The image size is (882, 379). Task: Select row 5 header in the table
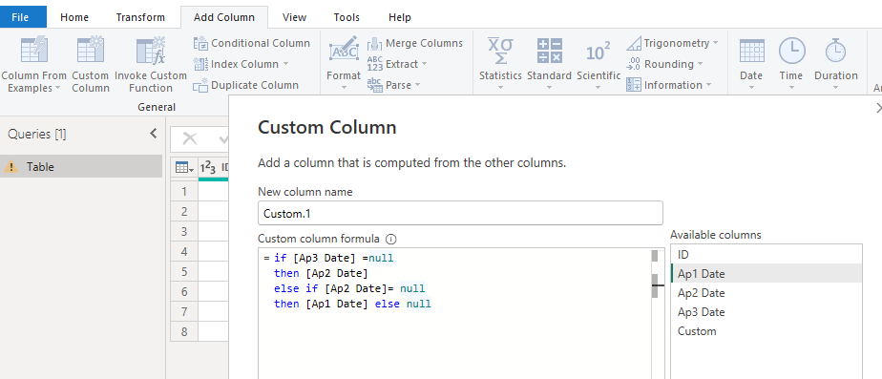(184, 271)
